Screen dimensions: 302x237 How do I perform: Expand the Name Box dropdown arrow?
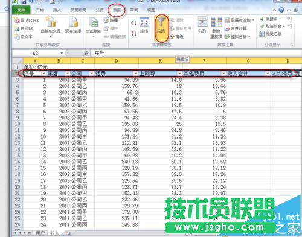(62, 53)
